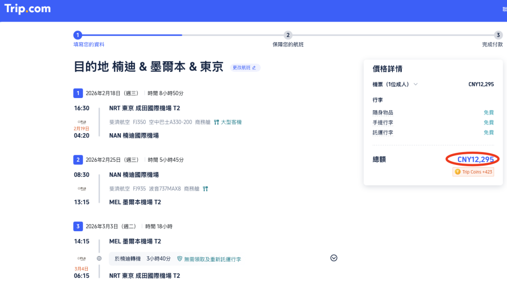Click the 時間 18小時 duration text
Screen dimensions: 507x293
pos(159,226)
